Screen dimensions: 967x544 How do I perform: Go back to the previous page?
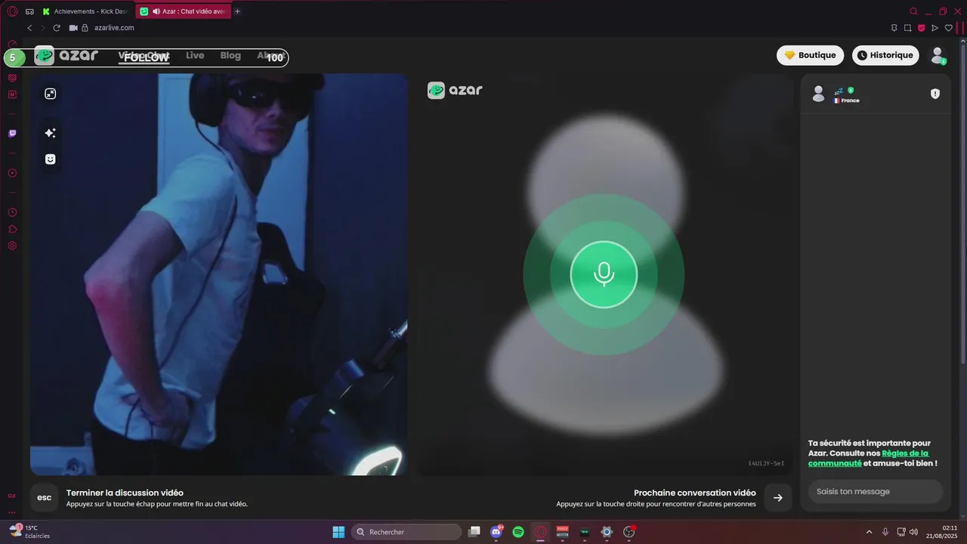click(x=29, y=28)
